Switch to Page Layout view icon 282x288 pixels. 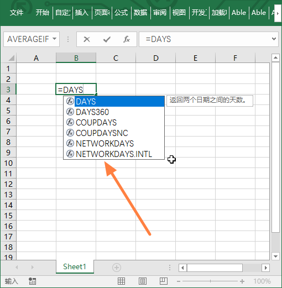point(143,281)
